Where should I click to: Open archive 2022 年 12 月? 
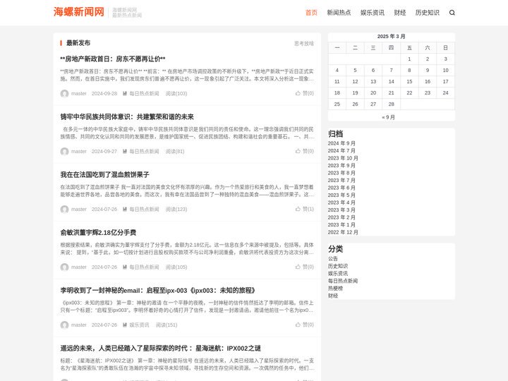click(343, 232)
